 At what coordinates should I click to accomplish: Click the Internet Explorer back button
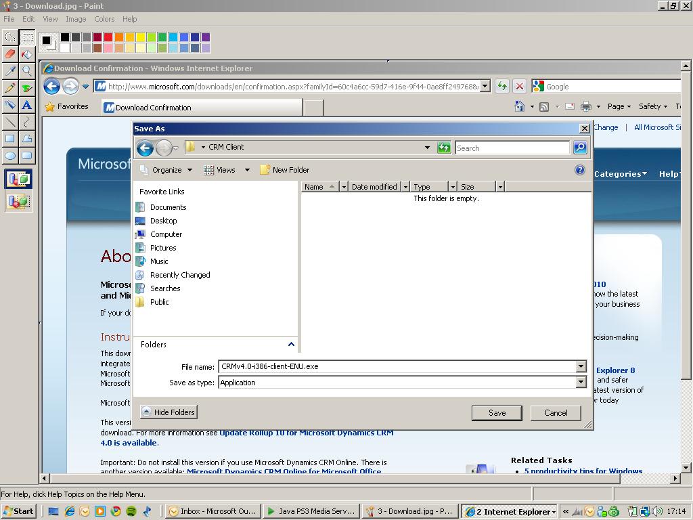click(51, 86)
